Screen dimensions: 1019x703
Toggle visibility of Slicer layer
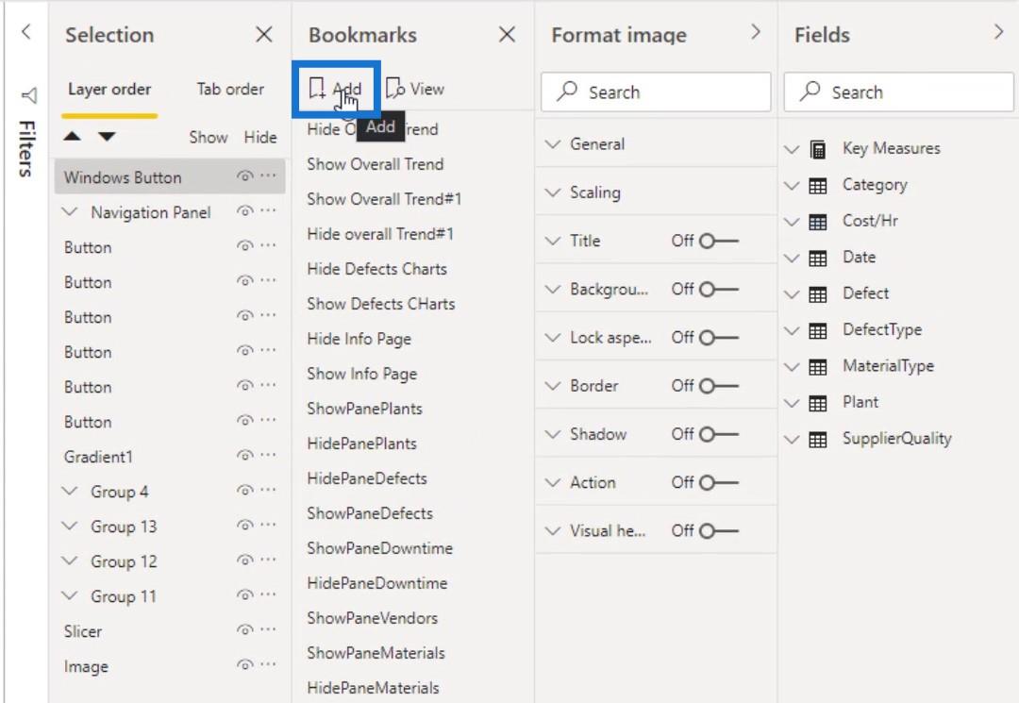point(244,629)
